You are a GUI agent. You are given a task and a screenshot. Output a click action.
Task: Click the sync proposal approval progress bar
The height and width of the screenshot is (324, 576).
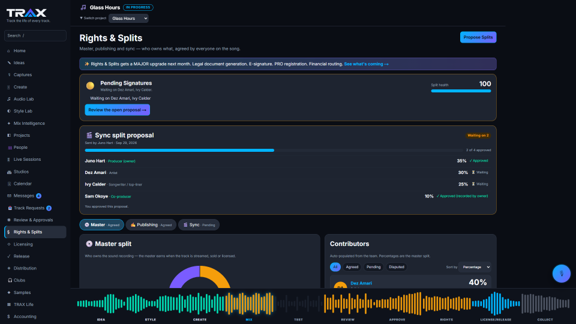coord(274,150)
